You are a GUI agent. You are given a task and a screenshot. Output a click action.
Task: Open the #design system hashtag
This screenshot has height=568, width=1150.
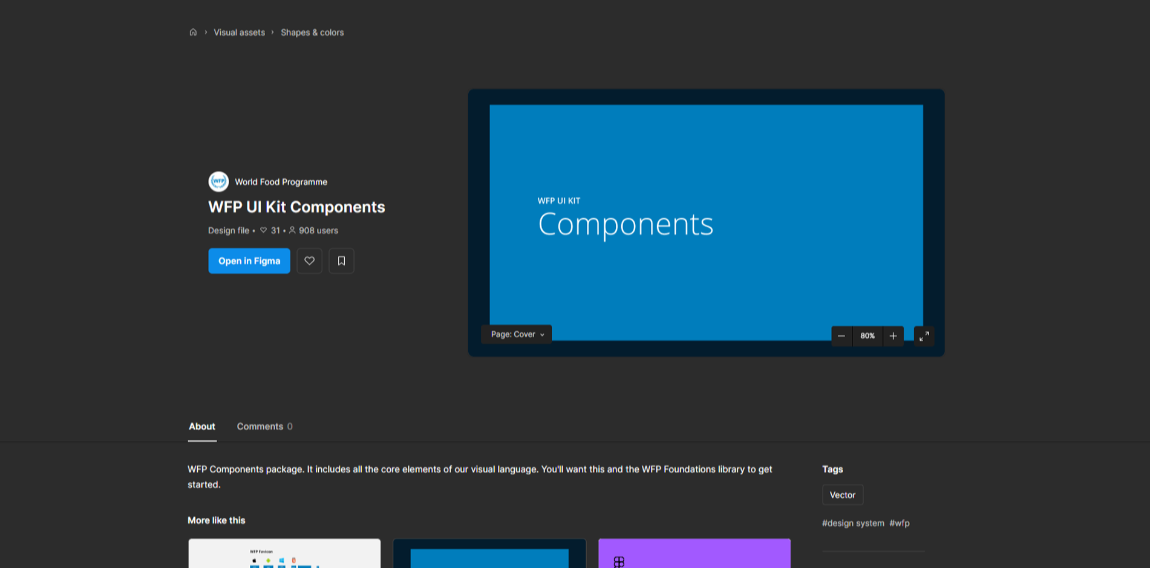tap(853, 523)
